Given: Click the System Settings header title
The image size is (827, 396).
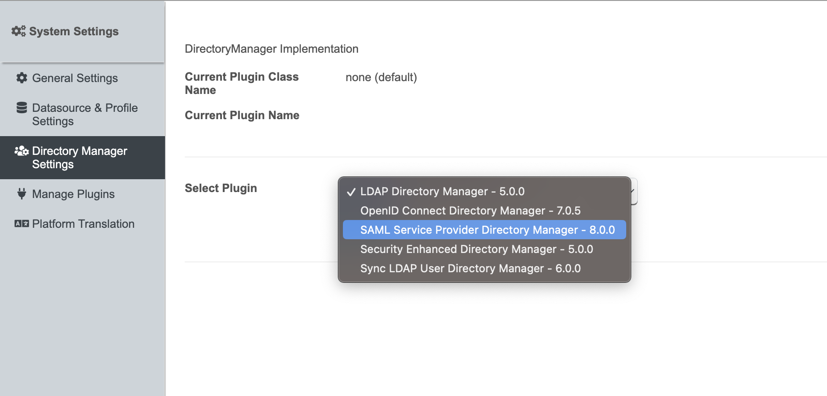Looking at the screenshot, I should (x=74, y=31).
